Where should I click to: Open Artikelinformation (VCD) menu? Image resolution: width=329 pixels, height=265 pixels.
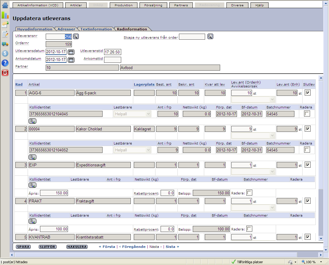[38, 5]
